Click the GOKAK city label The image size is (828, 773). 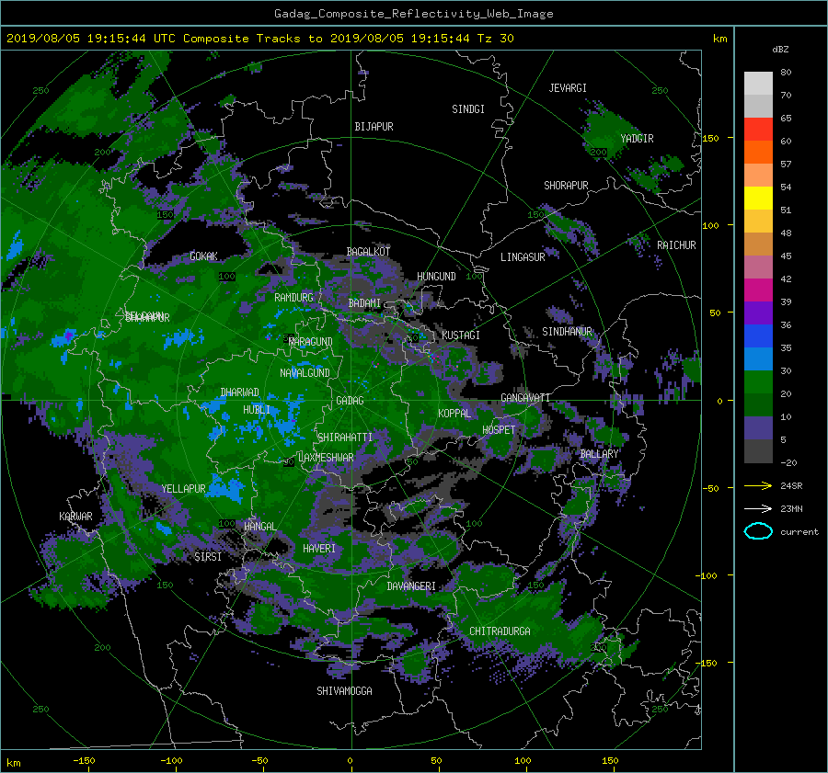tap(203, 256)
